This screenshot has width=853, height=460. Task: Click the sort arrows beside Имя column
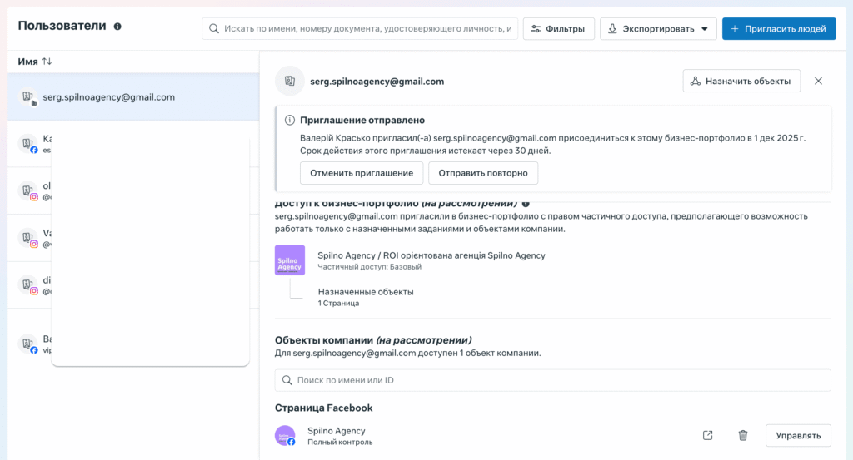pyautogui.click(x=47, y=62)
